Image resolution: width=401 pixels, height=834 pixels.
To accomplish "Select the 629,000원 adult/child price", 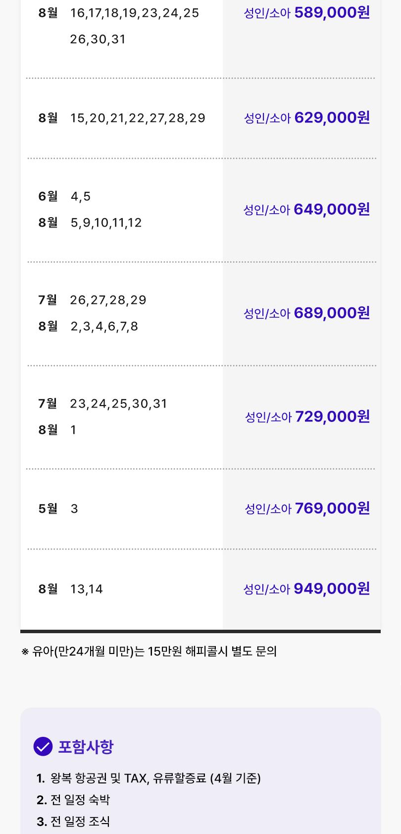I will [x=306, y=118].
